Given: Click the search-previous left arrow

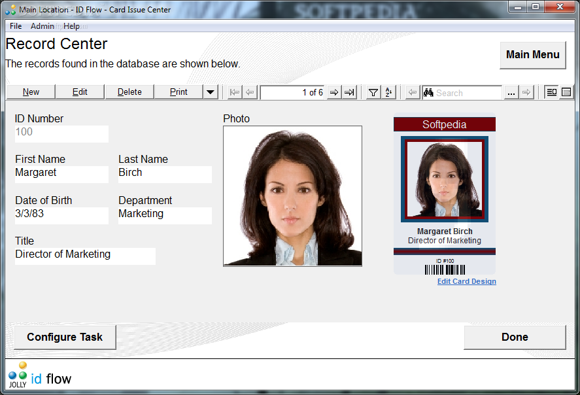Looking at the screenshot, I should (x=413, y=92).
